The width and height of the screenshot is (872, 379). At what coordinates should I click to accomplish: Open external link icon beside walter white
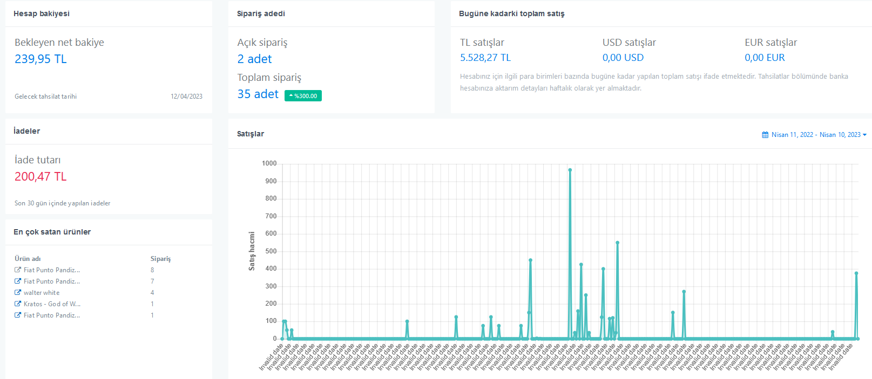pos(18,292)
